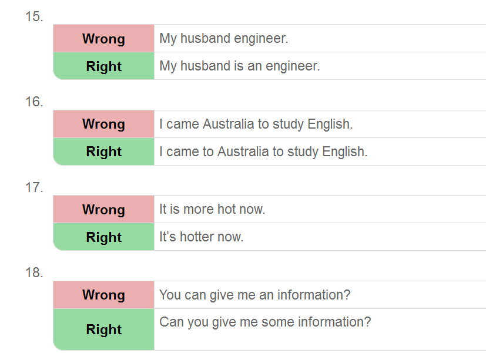The height and width of the screenshot is (360, 486).
Task: Click the sentence 'It's hotter now.'
Action: [x=202, y=237]
